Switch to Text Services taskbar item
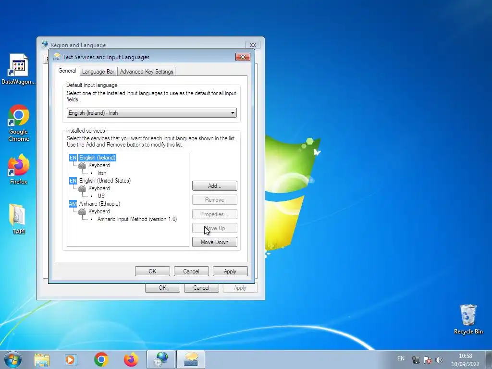 point(191,359)
